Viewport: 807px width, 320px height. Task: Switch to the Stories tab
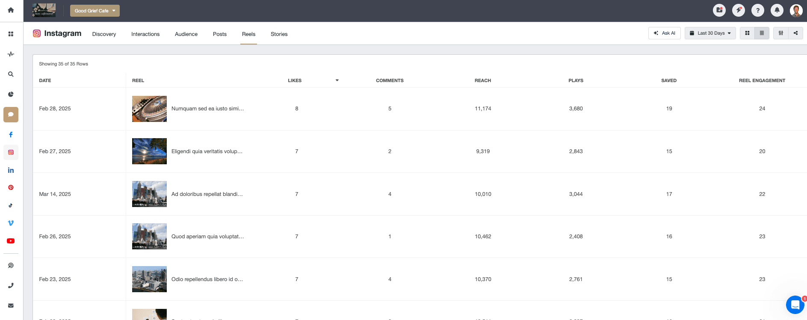[x=279, y=34]
